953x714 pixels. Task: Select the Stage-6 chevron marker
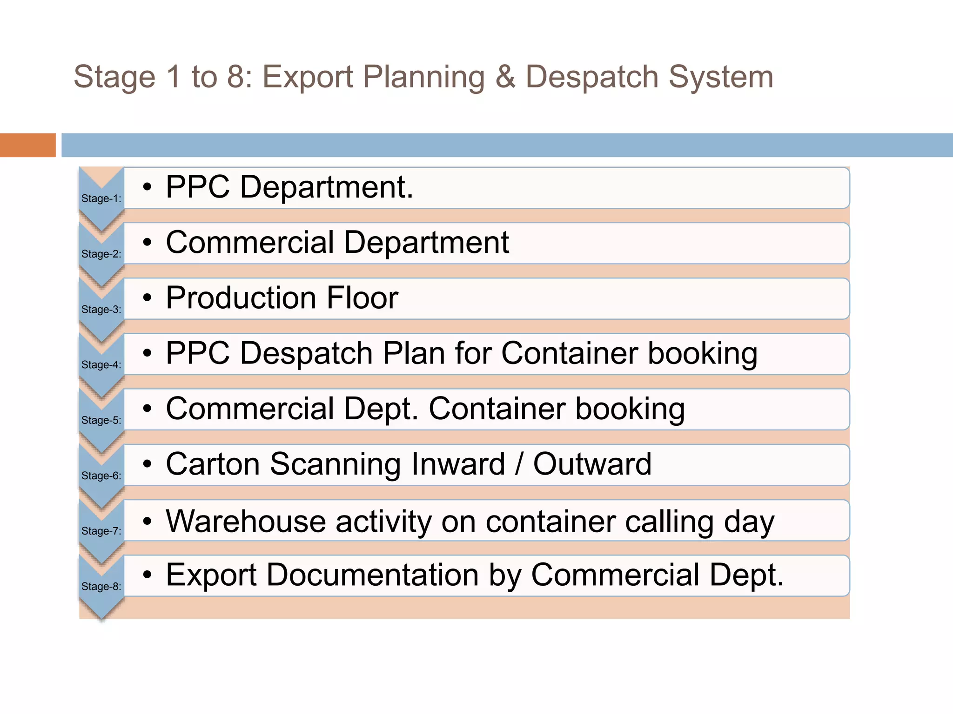click(101, 476)
